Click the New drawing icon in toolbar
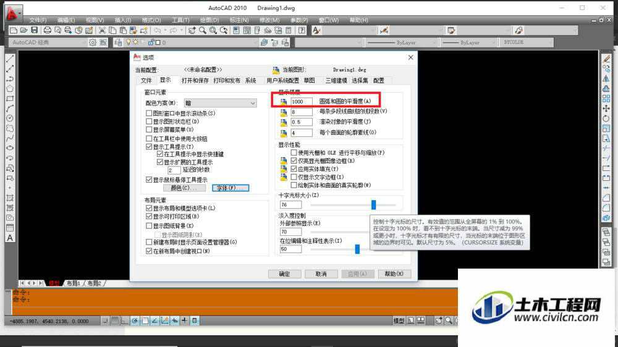The height and width of the screenshot is (347, 618). pyautogui.click(x=13, y=30)
